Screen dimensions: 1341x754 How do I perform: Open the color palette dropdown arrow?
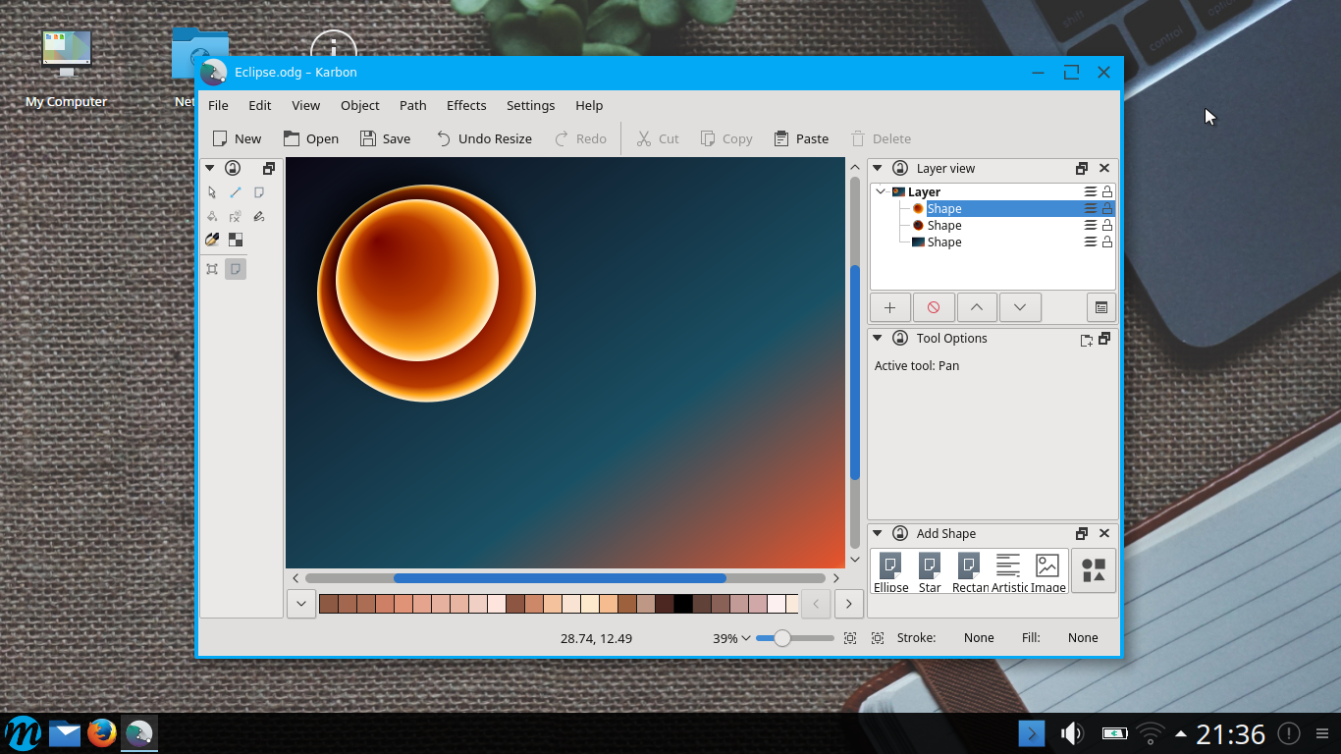300,604
